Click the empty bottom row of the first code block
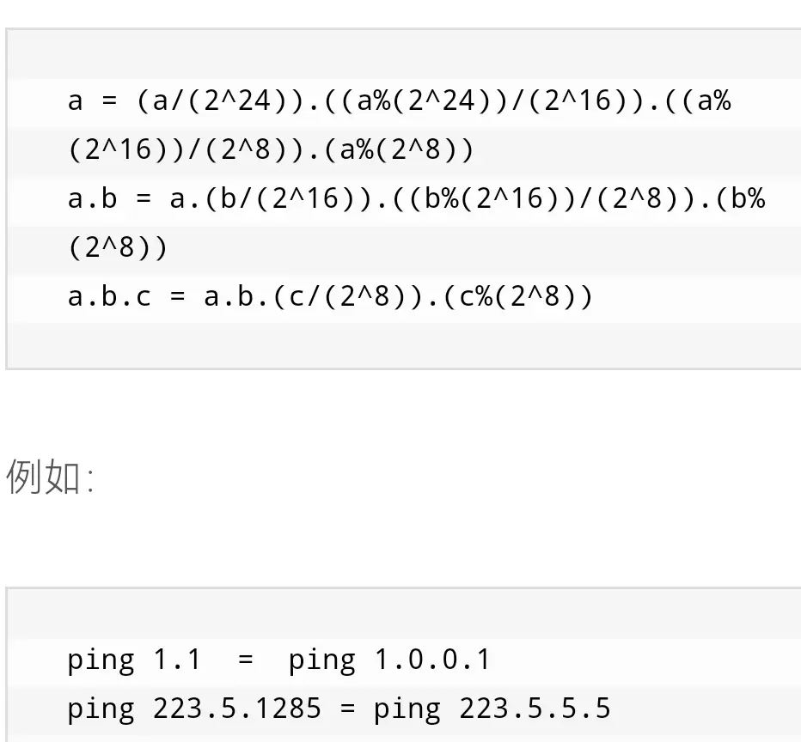The width and height of the screenshot is (801, 742). tap(404, 344)
